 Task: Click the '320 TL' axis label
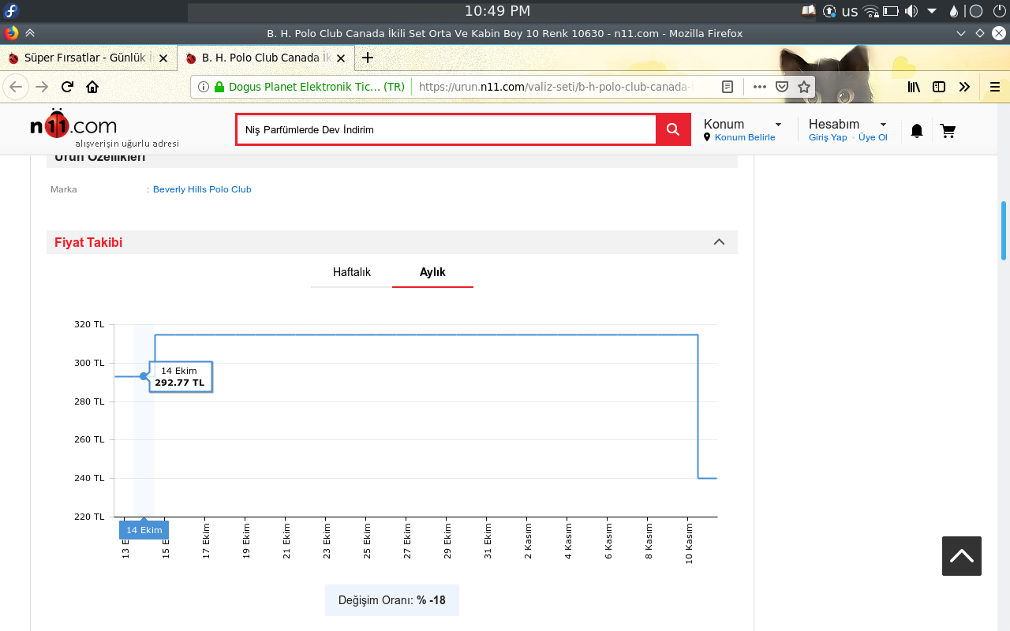point(89,324)
